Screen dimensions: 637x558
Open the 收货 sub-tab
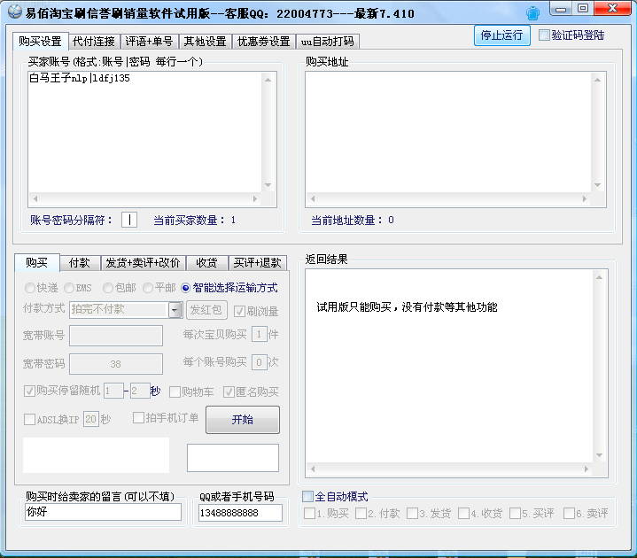[206, 263]
